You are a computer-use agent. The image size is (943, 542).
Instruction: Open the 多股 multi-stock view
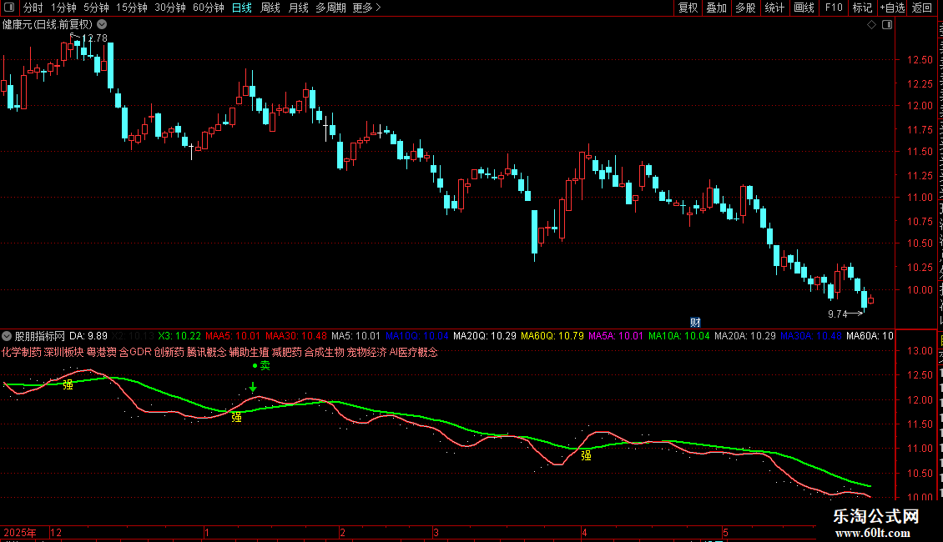pos(745,8)
